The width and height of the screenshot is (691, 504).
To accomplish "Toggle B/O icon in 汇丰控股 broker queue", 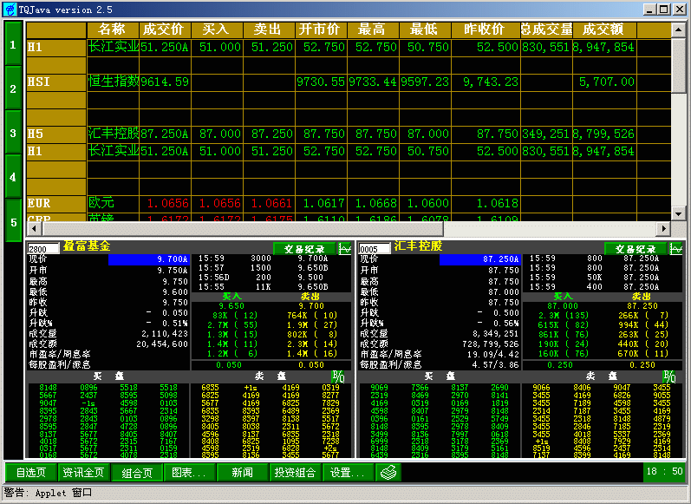I will 669,376.
